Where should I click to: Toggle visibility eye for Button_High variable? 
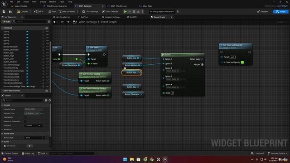[47, 56]
